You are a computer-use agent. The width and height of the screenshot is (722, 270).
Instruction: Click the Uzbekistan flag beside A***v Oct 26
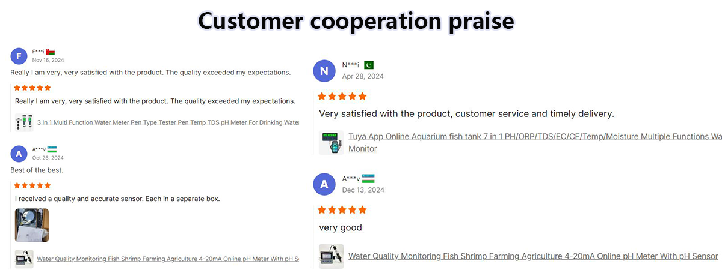[x=52, y=149]
